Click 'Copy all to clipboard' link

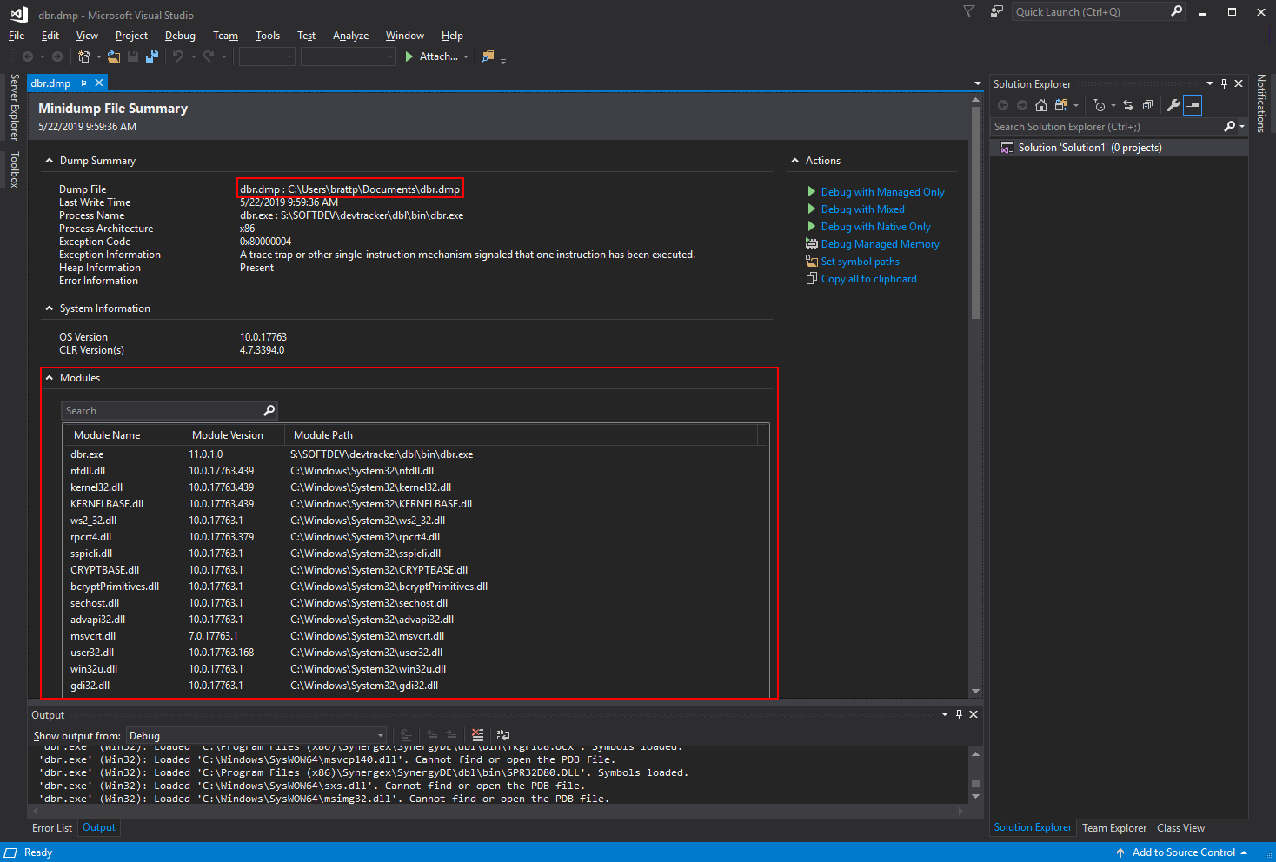(x=868, y=279)
